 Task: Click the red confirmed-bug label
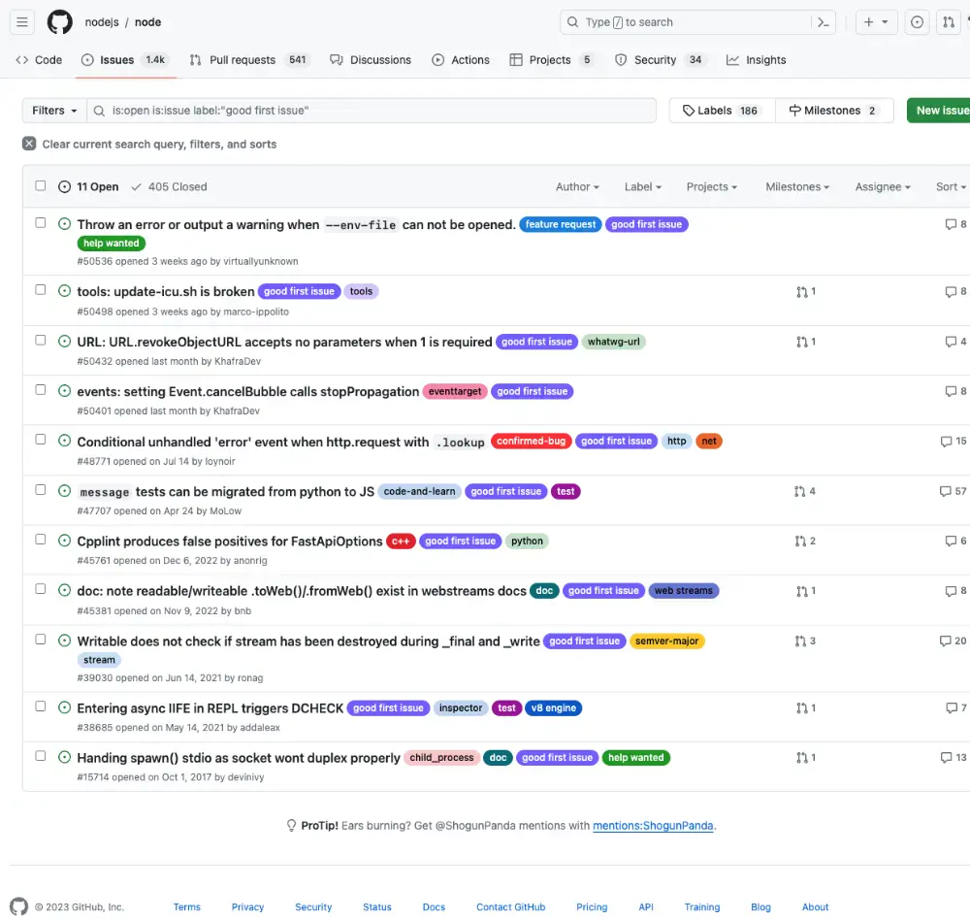coord(531,442)
